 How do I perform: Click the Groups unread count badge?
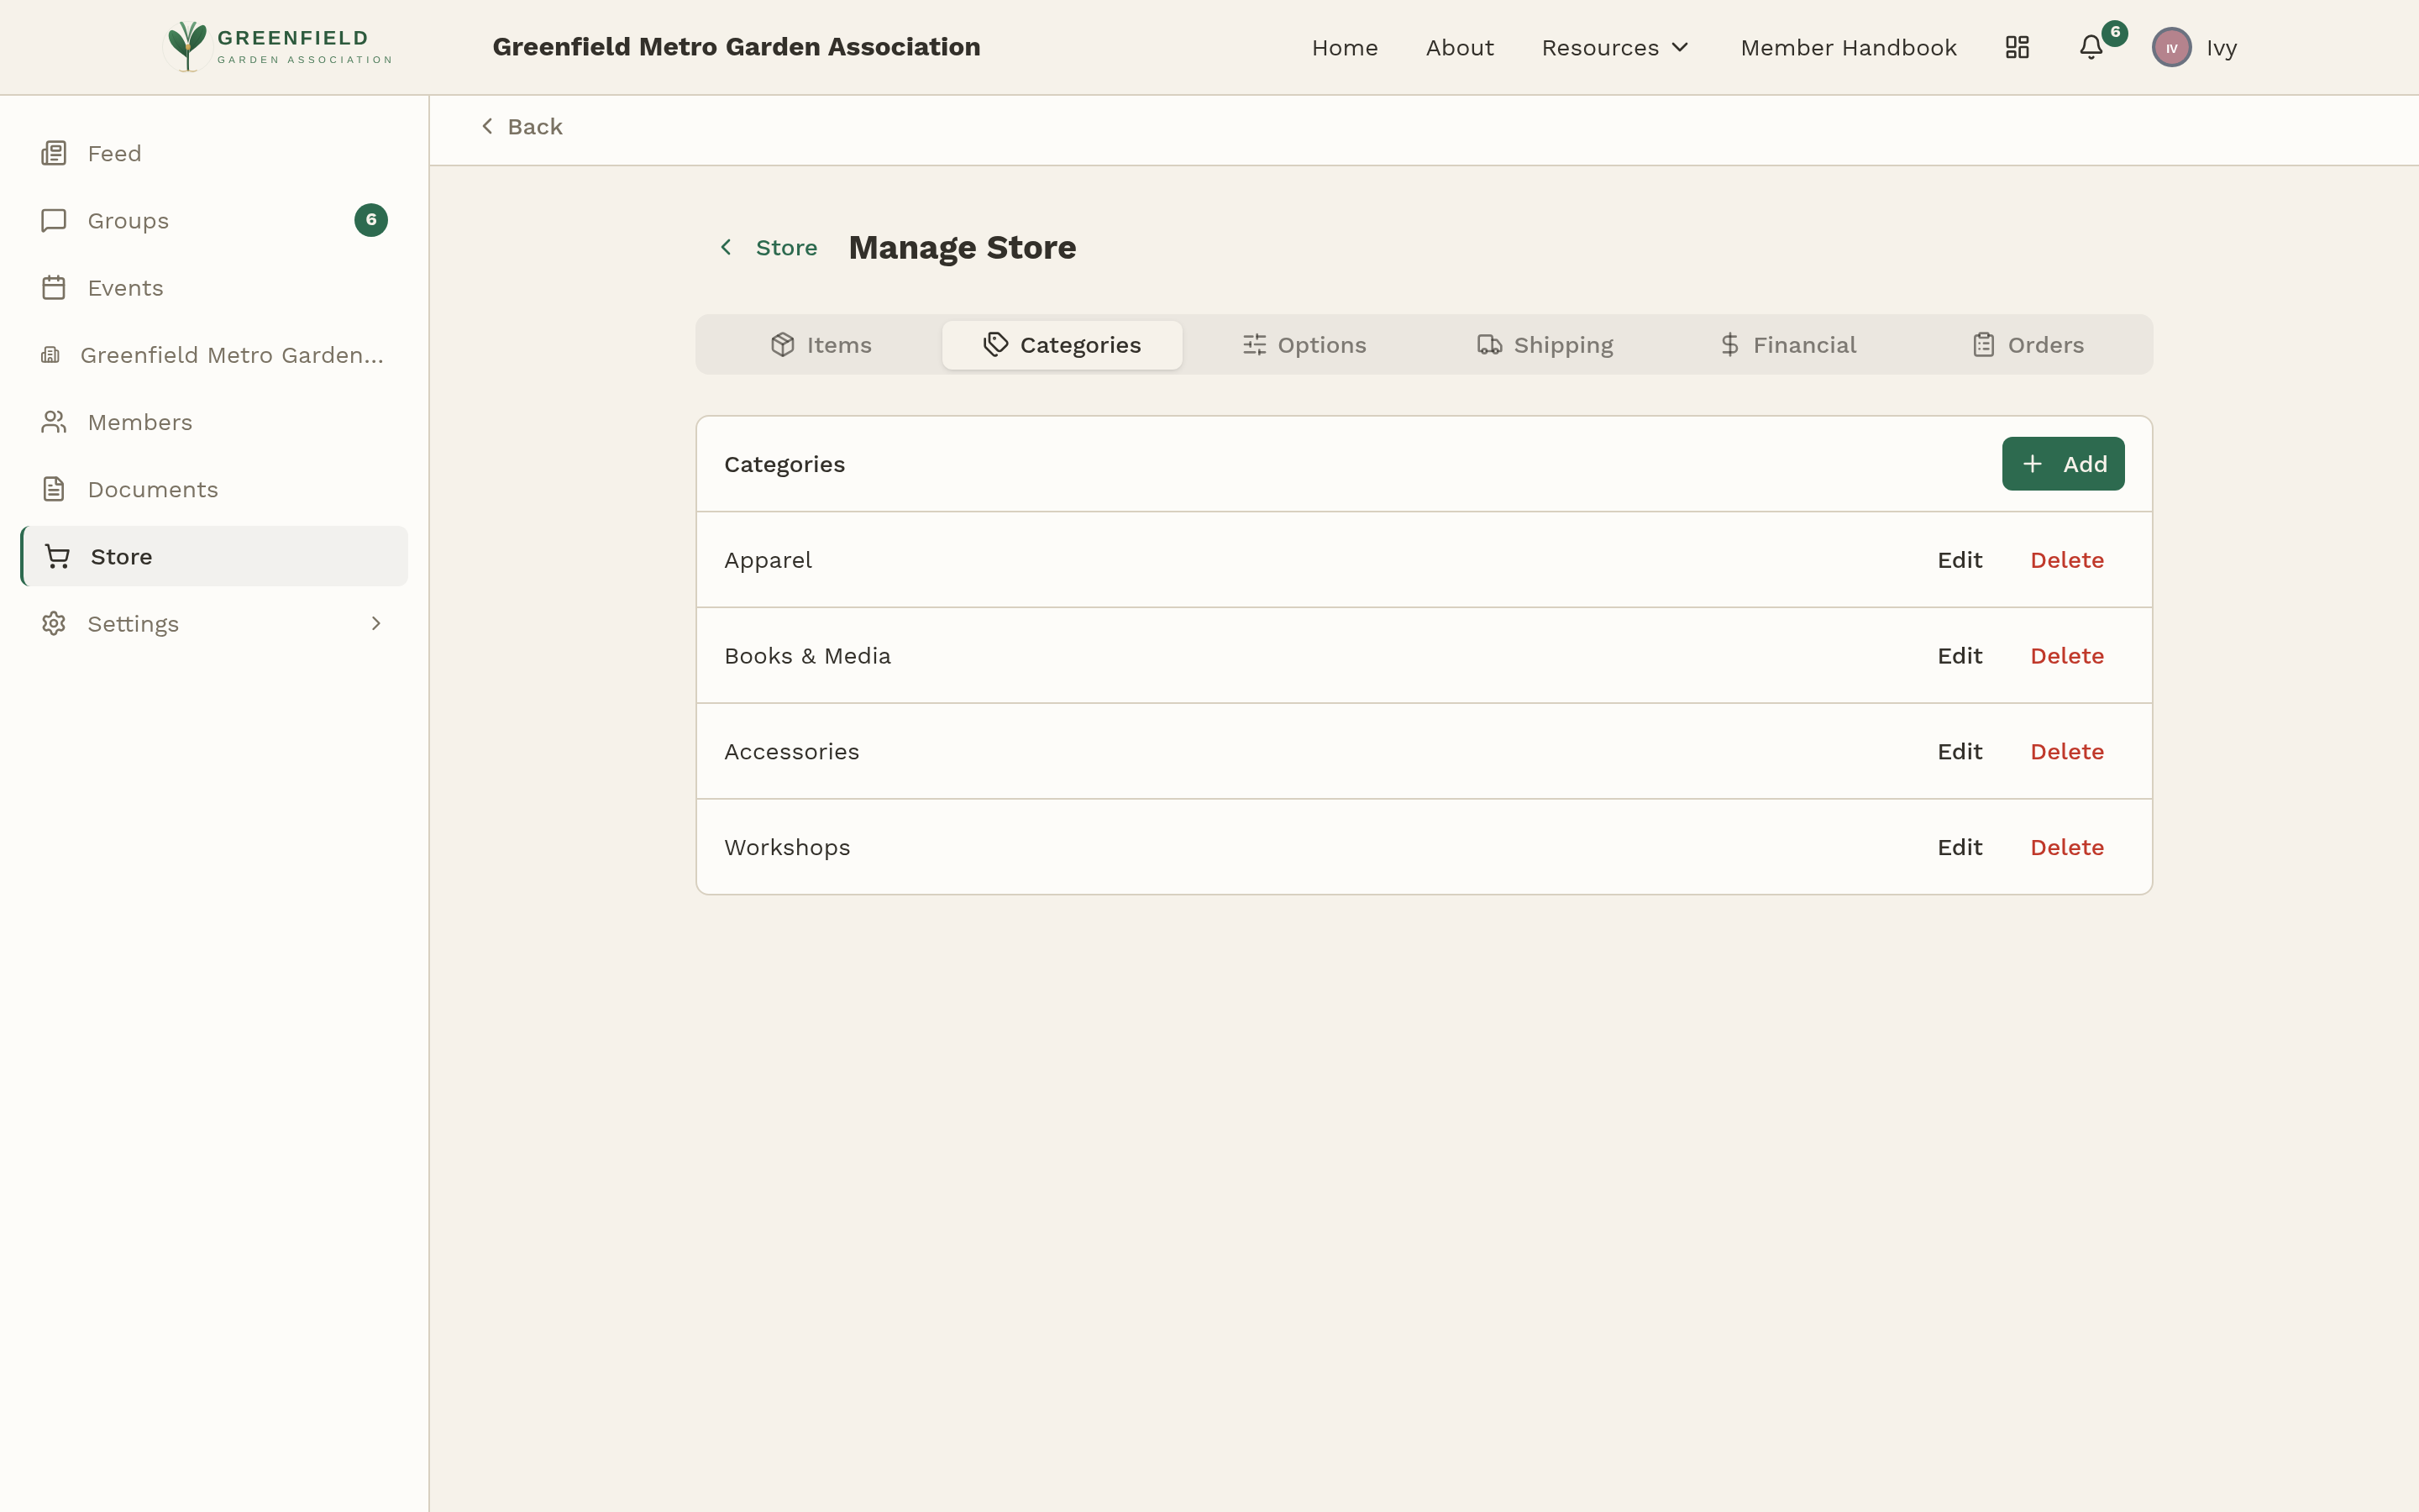click(x=370, y=220)
